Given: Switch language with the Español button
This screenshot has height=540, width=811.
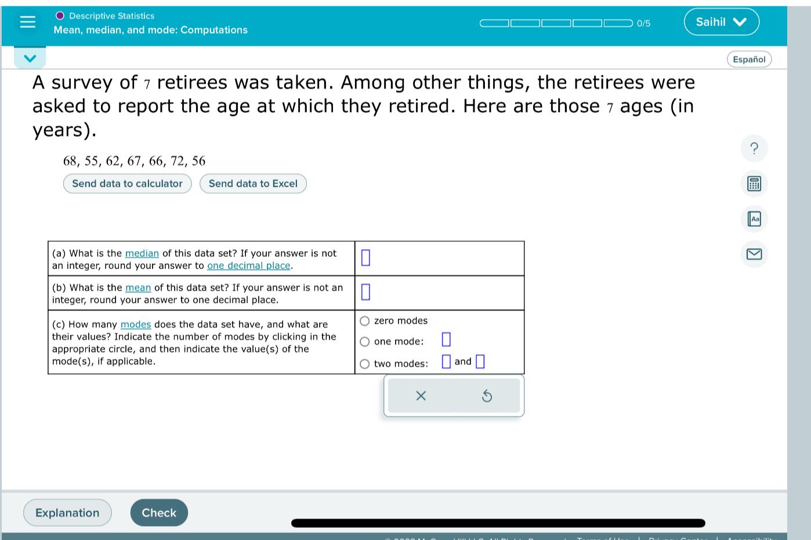Looking at the screenshot, I should [x=749, y=59].
